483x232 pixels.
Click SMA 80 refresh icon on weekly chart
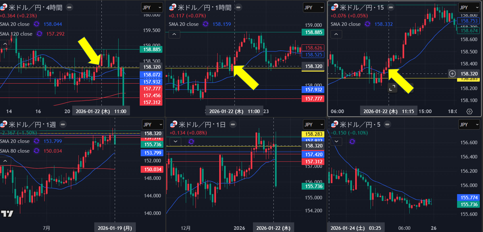click(36, 151)
